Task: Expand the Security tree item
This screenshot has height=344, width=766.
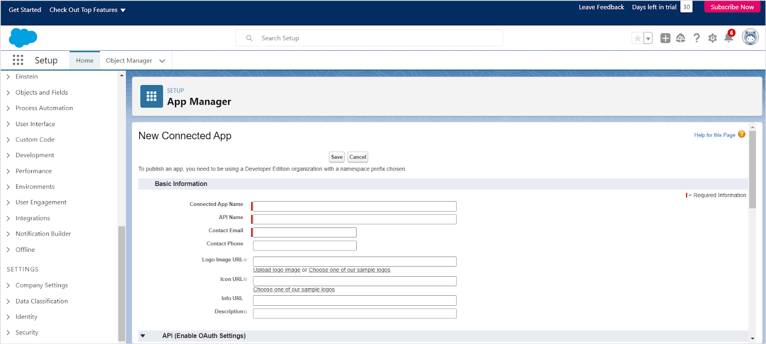Action: point(8,333)
